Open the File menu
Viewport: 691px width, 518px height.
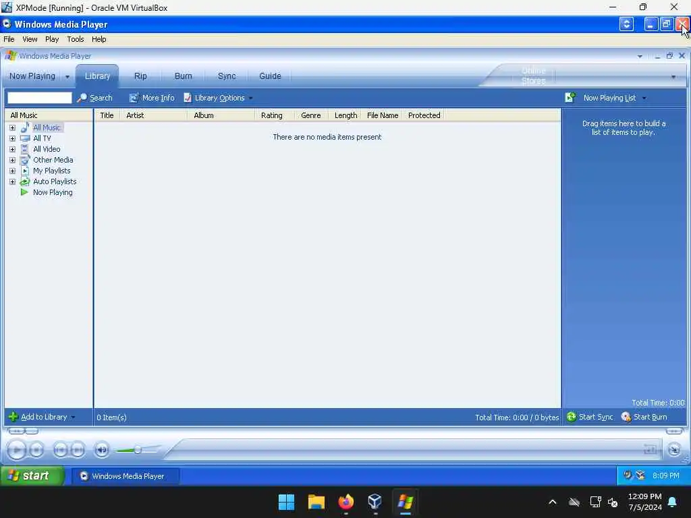point(9,39)
